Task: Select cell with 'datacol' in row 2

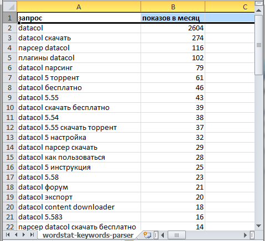Action: [x=79, y=28]
